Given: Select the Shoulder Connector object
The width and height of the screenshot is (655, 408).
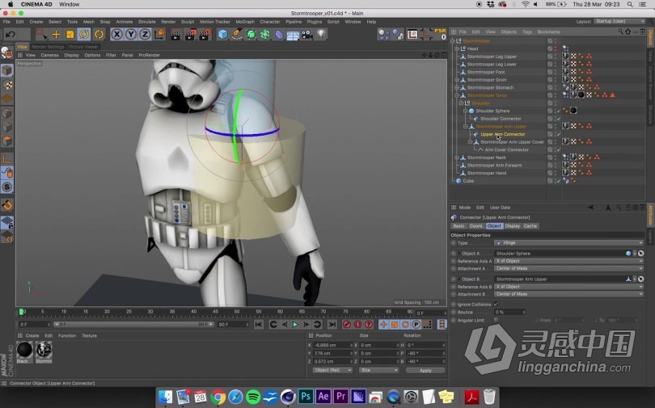Looking at the screenshot, I should coord(501,119).
